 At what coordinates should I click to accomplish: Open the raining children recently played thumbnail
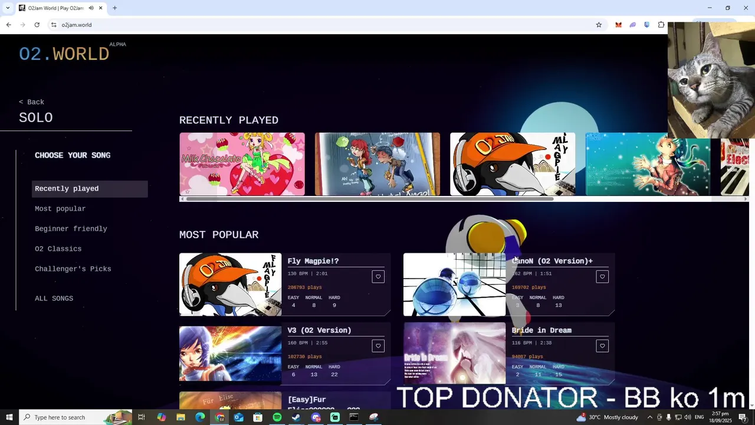coord(377,164)
